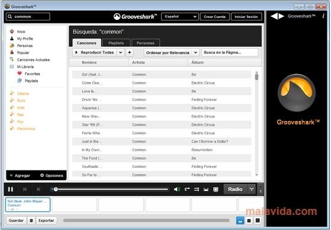Show Canciones Actuales queue
This screenshot has width=331, height=230.
click(33, 60)
